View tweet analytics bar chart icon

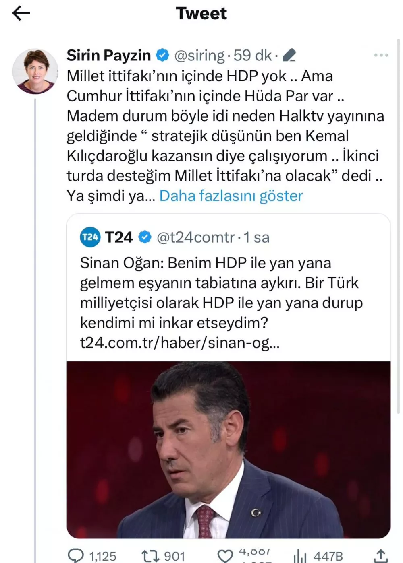[300, 556]
